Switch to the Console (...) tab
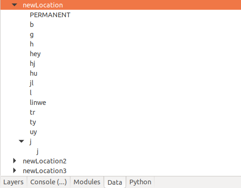Image resolution: width=241 pixels, height=188 pixels. tap(48, 182)
